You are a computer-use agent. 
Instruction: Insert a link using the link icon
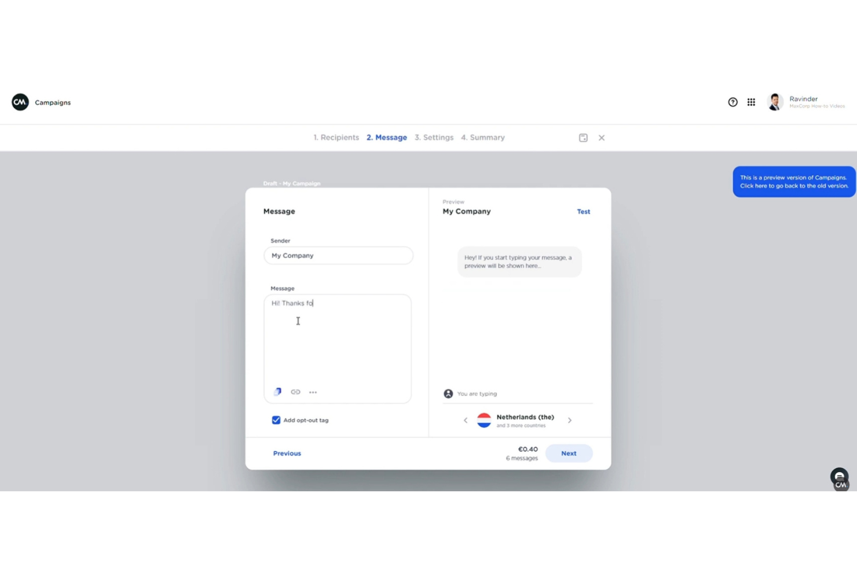(295, 392)
